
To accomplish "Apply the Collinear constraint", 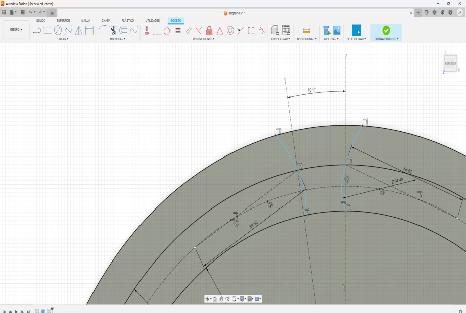I will (241, 30).
